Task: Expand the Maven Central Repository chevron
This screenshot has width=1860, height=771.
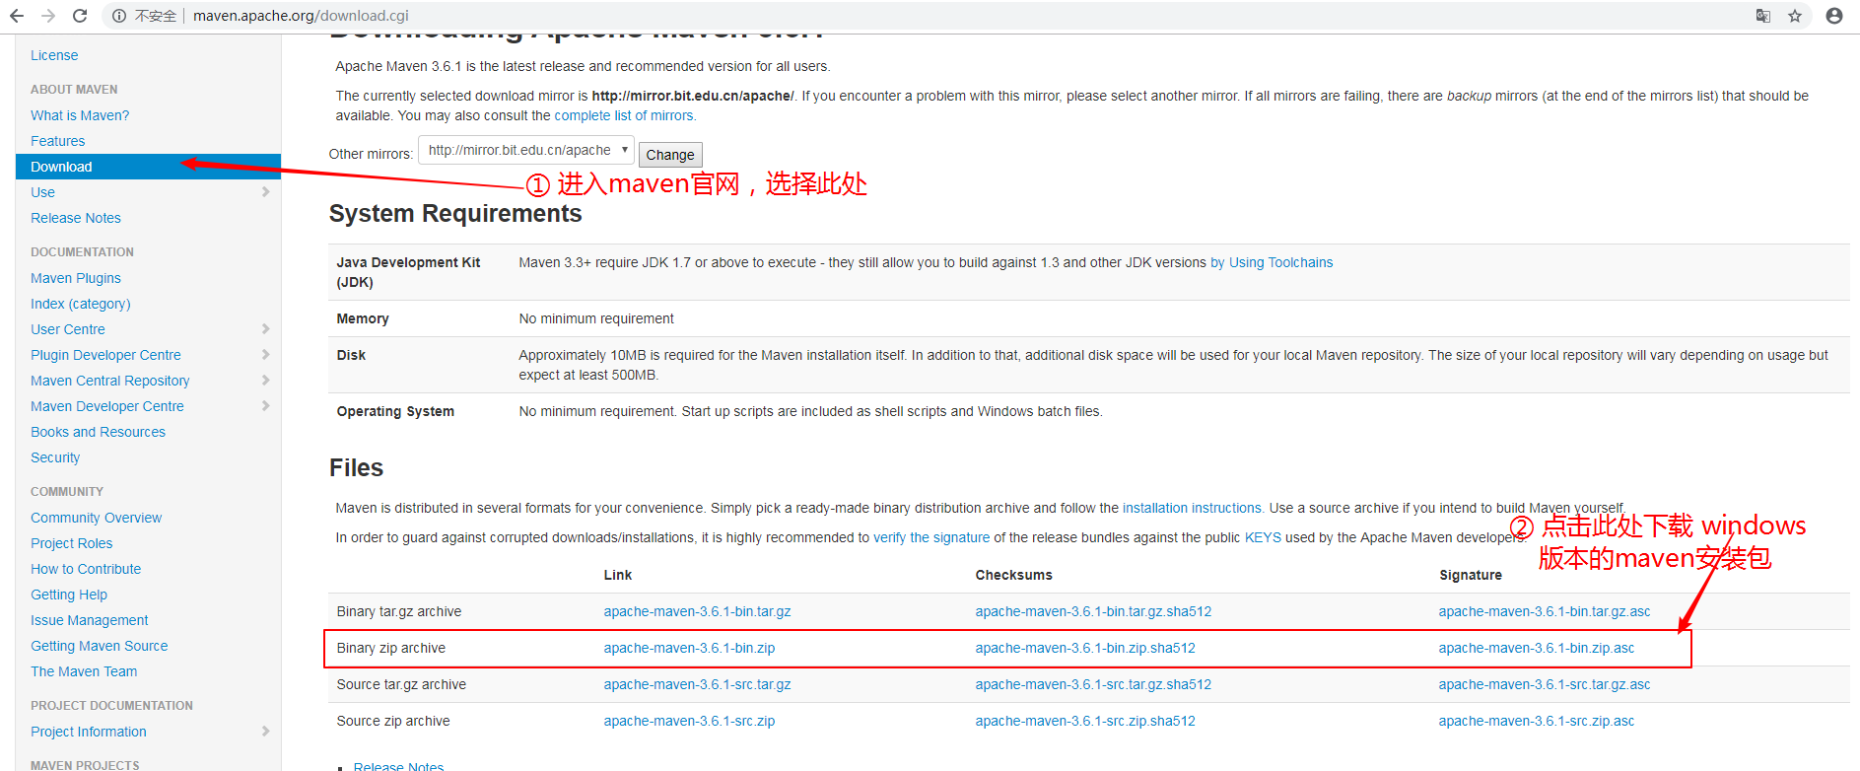Action: pyautogui.click(x=266, y=381)
